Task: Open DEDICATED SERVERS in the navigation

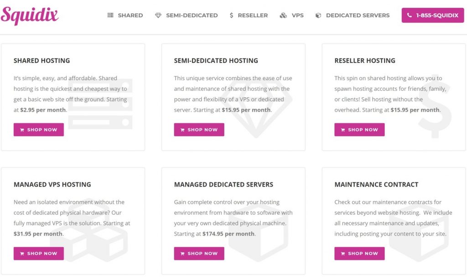Action: (x=353, y=15)
